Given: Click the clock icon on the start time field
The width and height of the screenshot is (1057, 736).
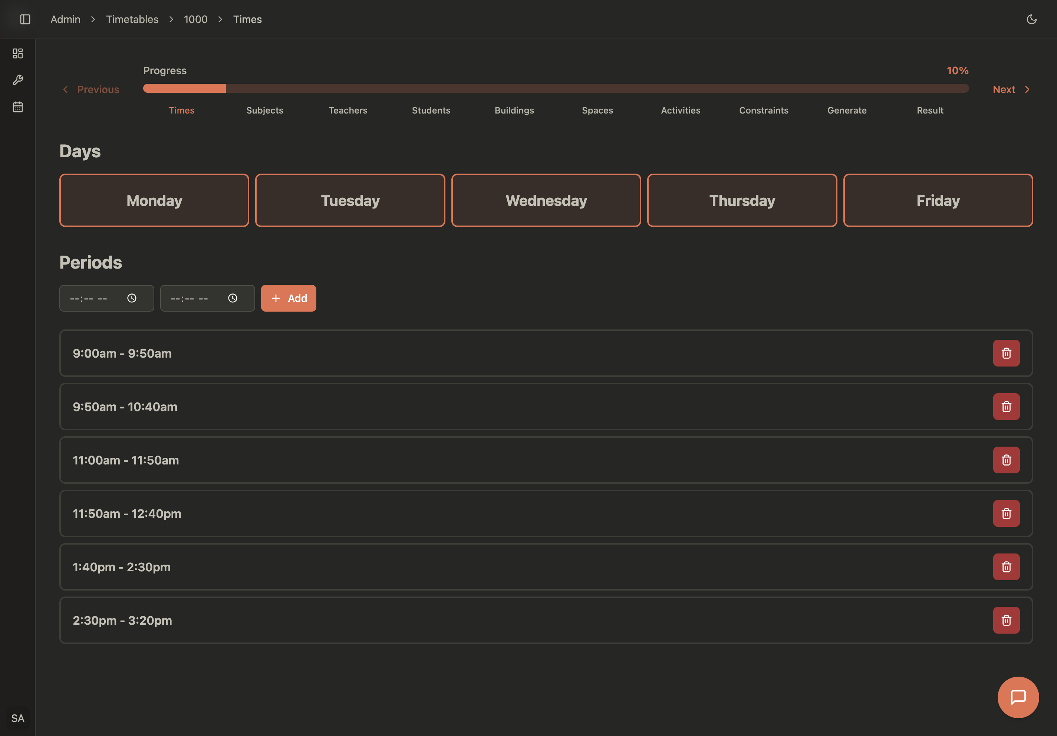Looking at the screenshot, I should pos(132,298).
